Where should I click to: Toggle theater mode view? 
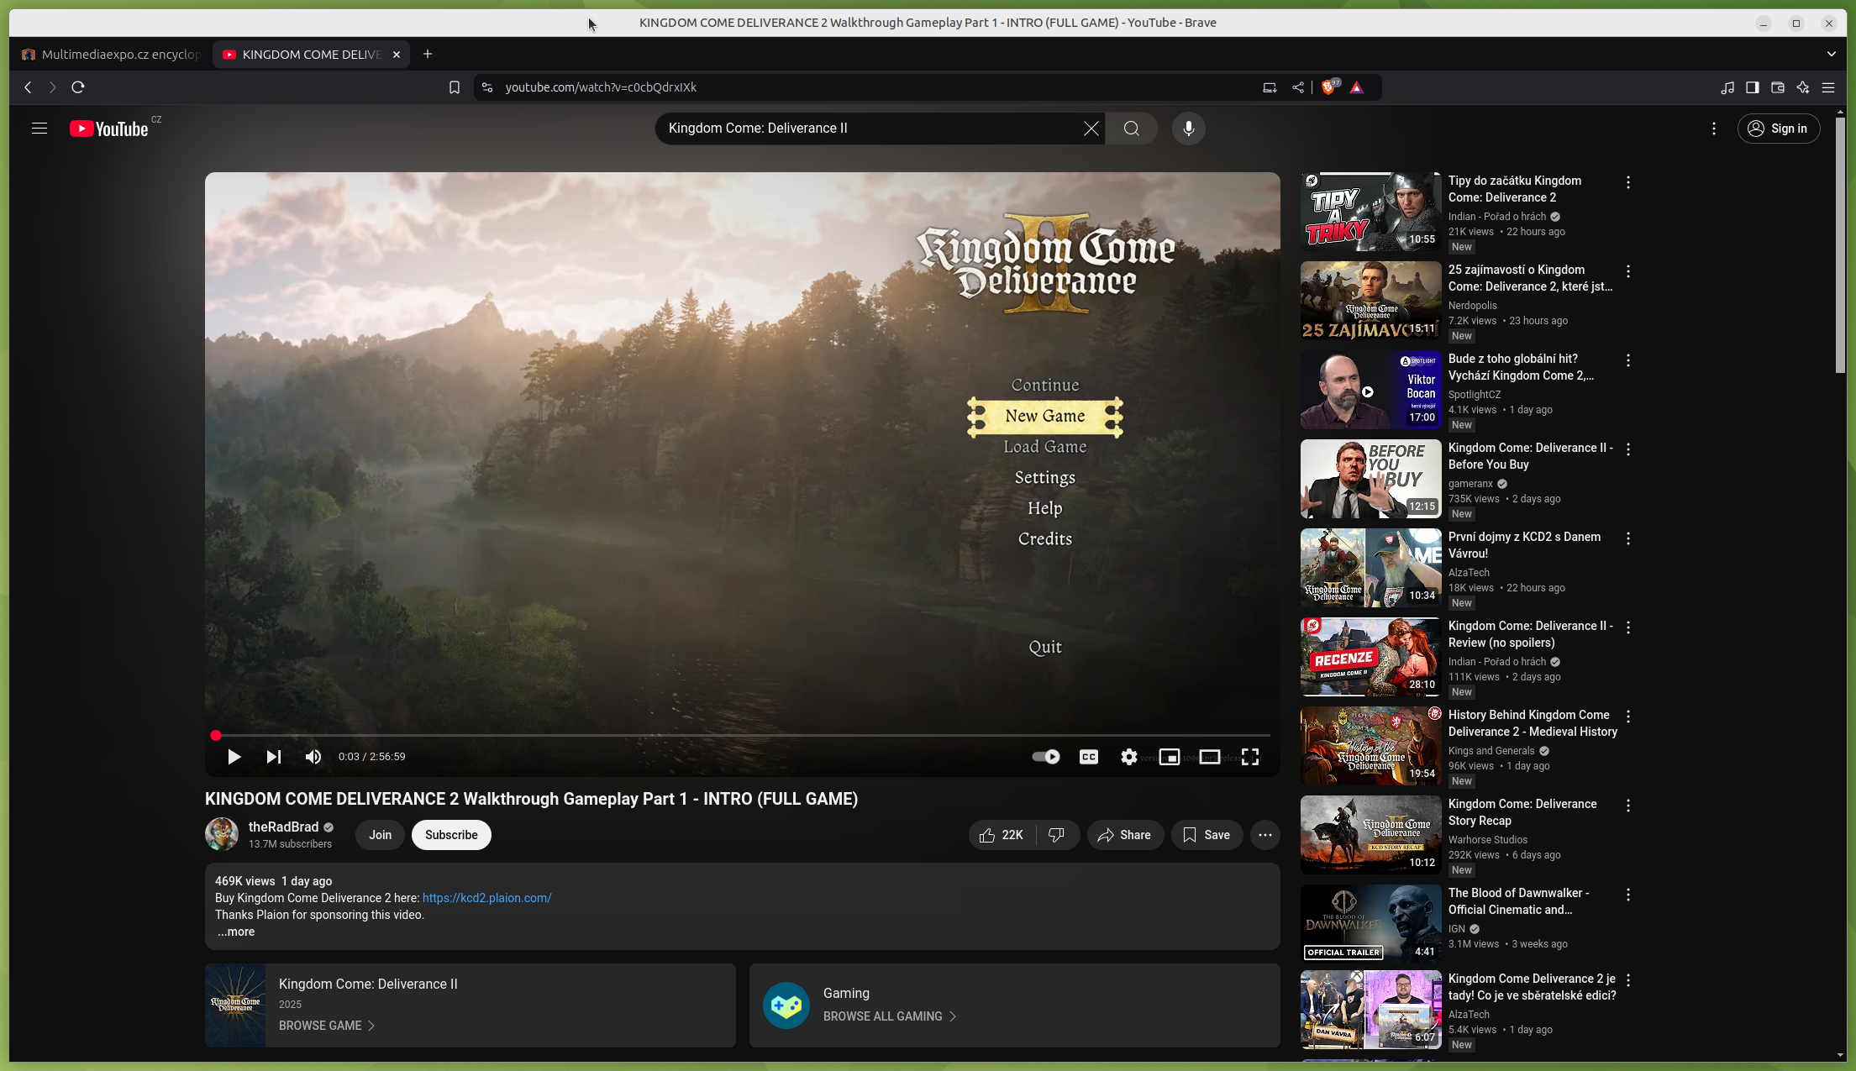coord(1209,757)
